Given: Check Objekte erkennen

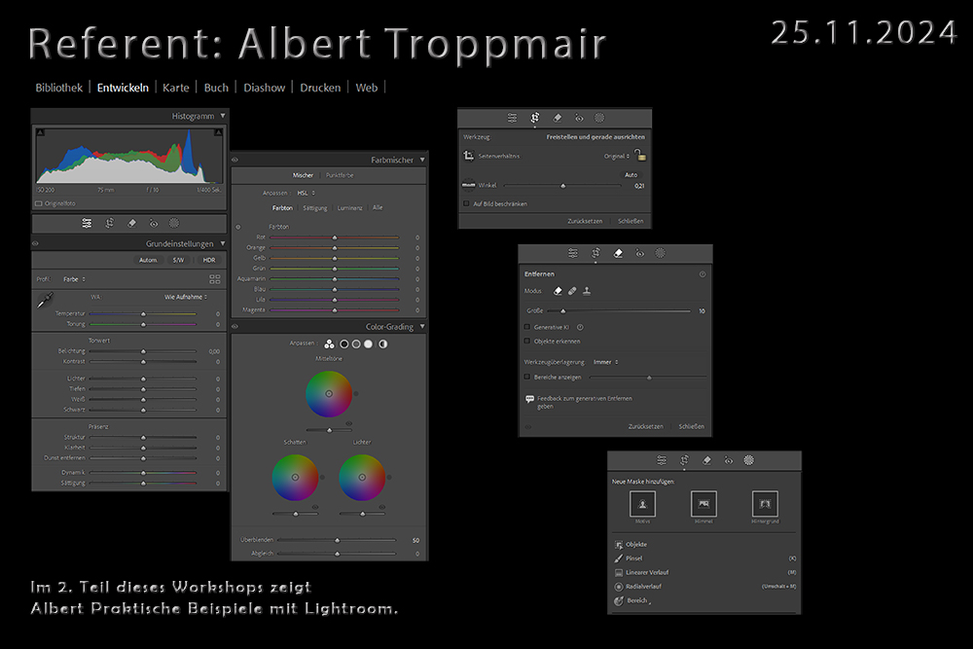Looking at the screenshot, I should click(x=527, y=342).
